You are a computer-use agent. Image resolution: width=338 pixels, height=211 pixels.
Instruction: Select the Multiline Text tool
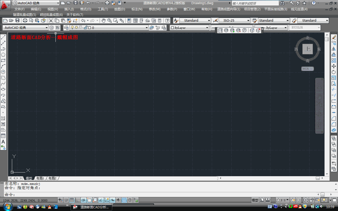3,142
